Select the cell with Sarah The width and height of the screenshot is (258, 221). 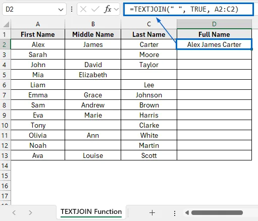coord(38,54)
